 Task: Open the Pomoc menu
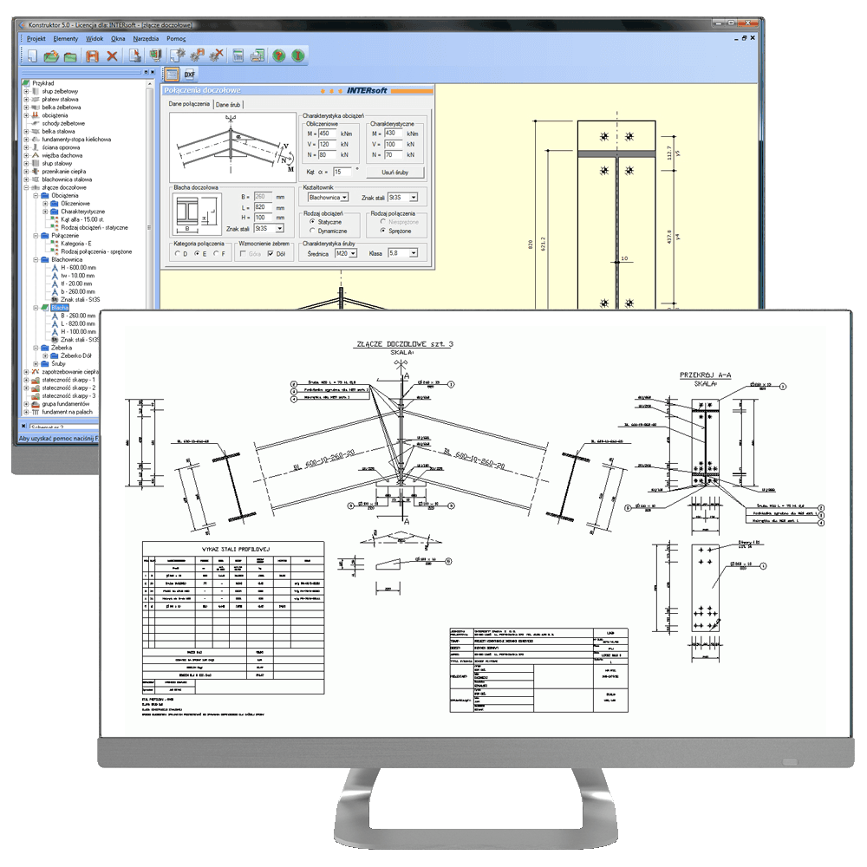click(x=176, y=39)
